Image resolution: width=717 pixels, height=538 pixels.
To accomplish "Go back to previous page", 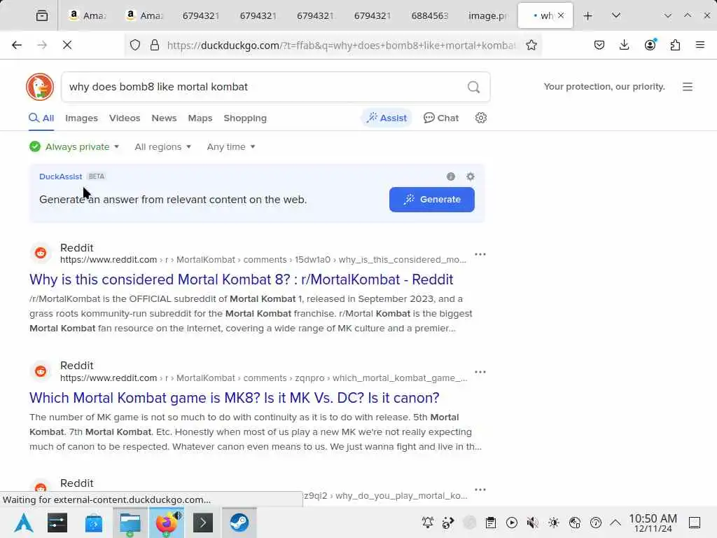I will click(x=17, y=45).
